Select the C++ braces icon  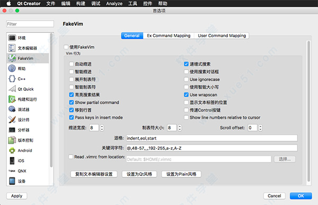(x=12, y=79)
